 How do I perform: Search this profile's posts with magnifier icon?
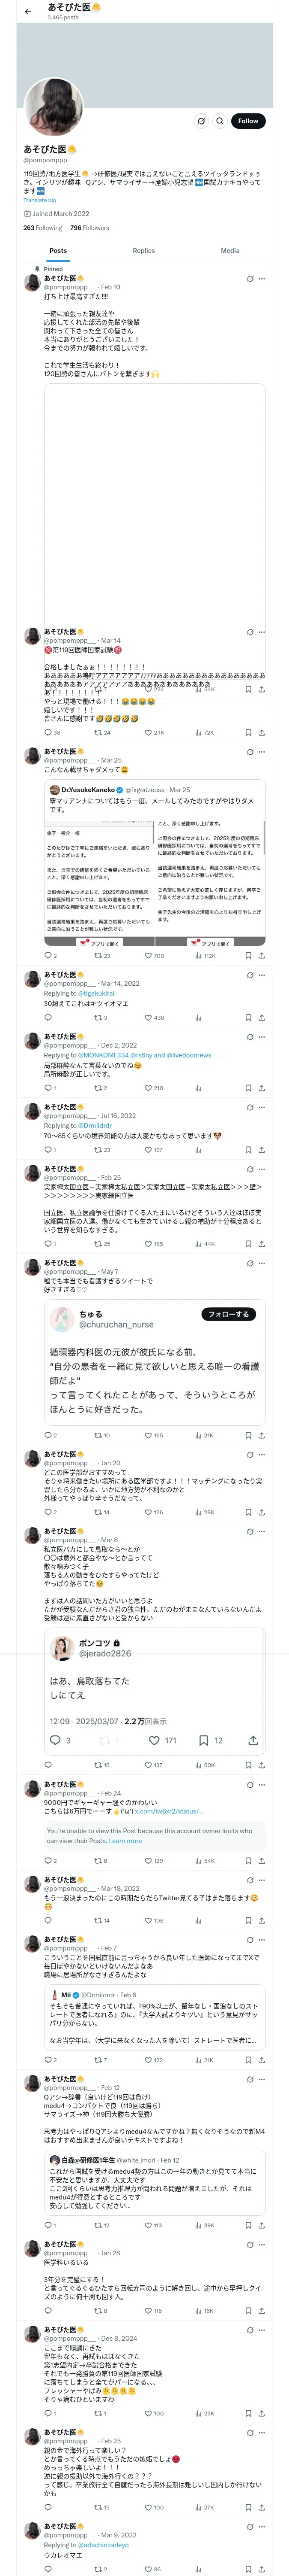220,121
